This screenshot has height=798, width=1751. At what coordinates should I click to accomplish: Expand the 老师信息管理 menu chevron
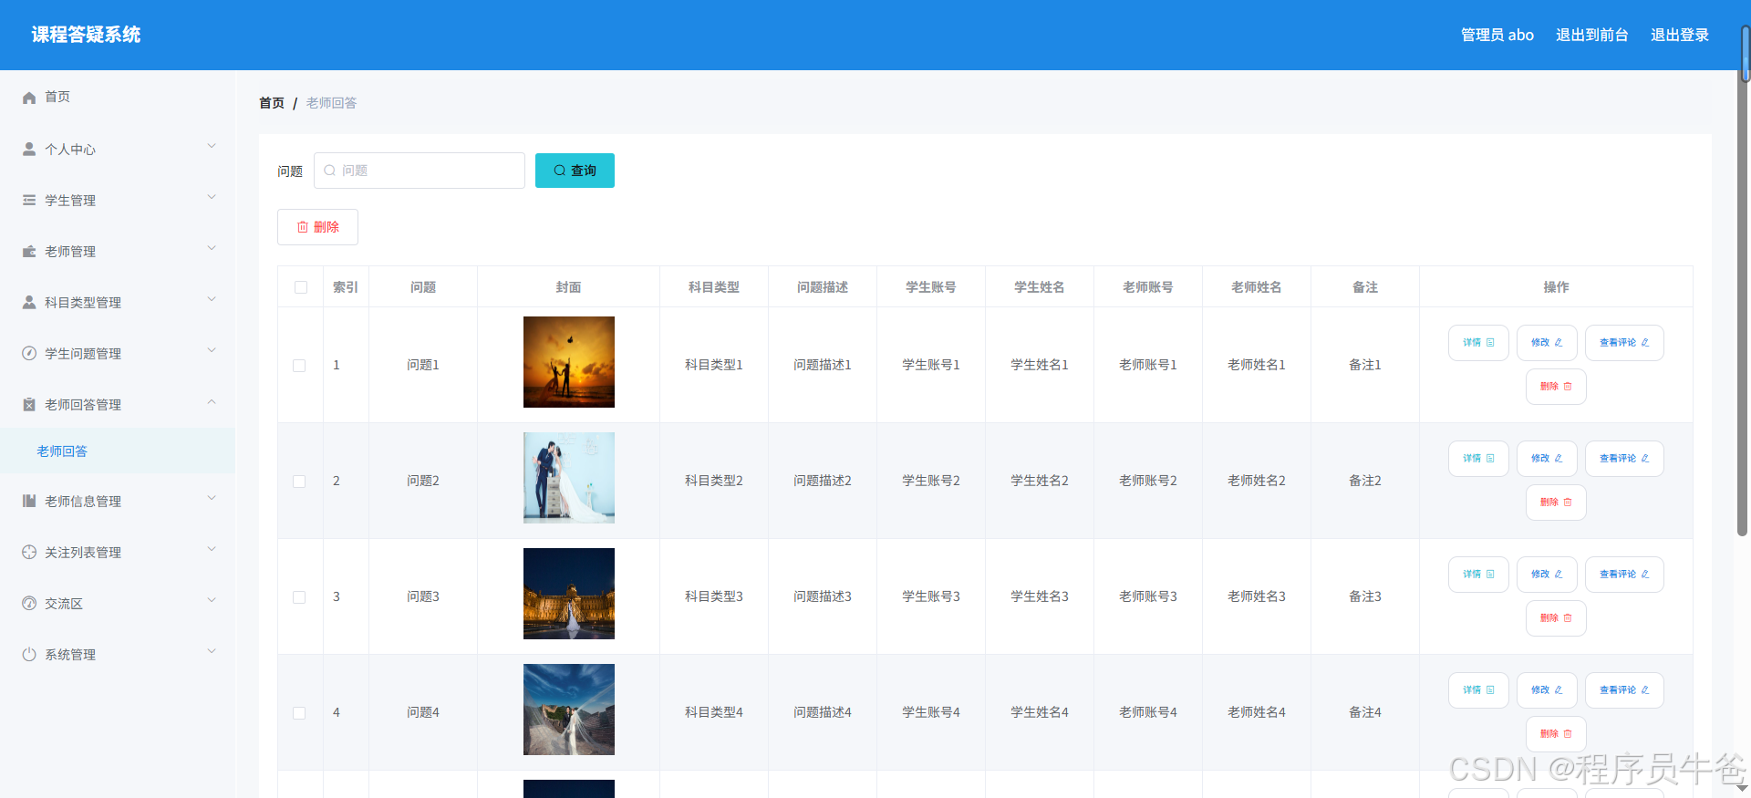[212, 498]
